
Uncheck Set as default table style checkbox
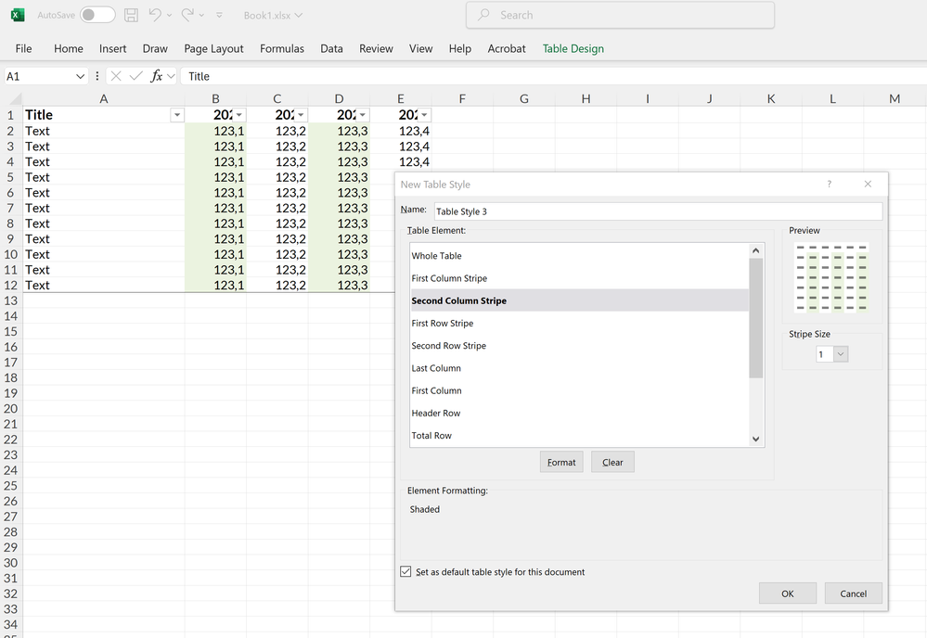point(406,572)
